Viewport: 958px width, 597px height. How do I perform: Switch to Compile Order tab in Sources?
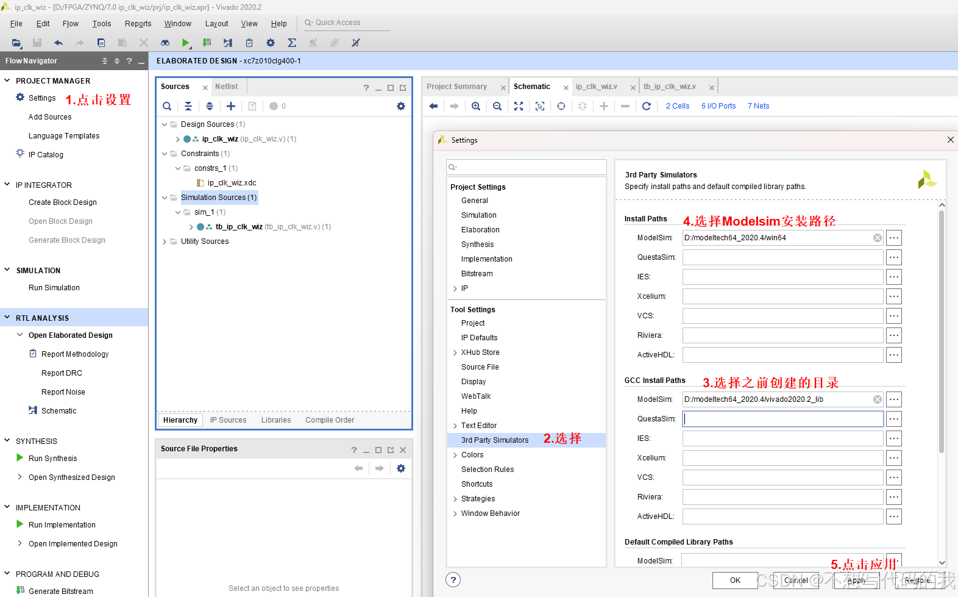330,420
